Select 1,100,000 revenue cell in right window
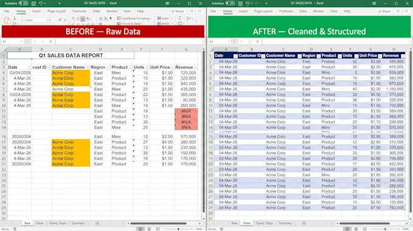Viewport: 413px width, 231px height. (x=394, y=89)
